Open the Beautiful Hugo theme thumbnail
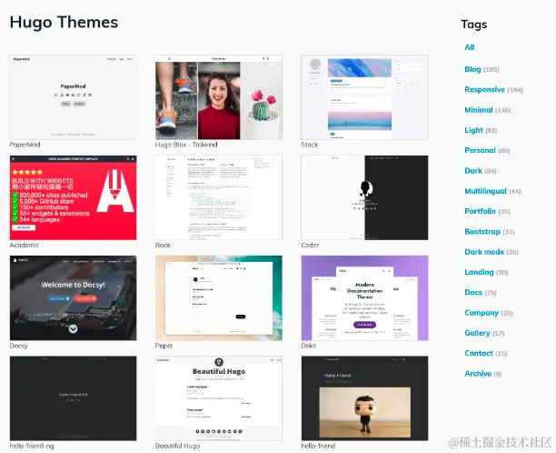This screenshot has height=453, width=556. point(219,398)
